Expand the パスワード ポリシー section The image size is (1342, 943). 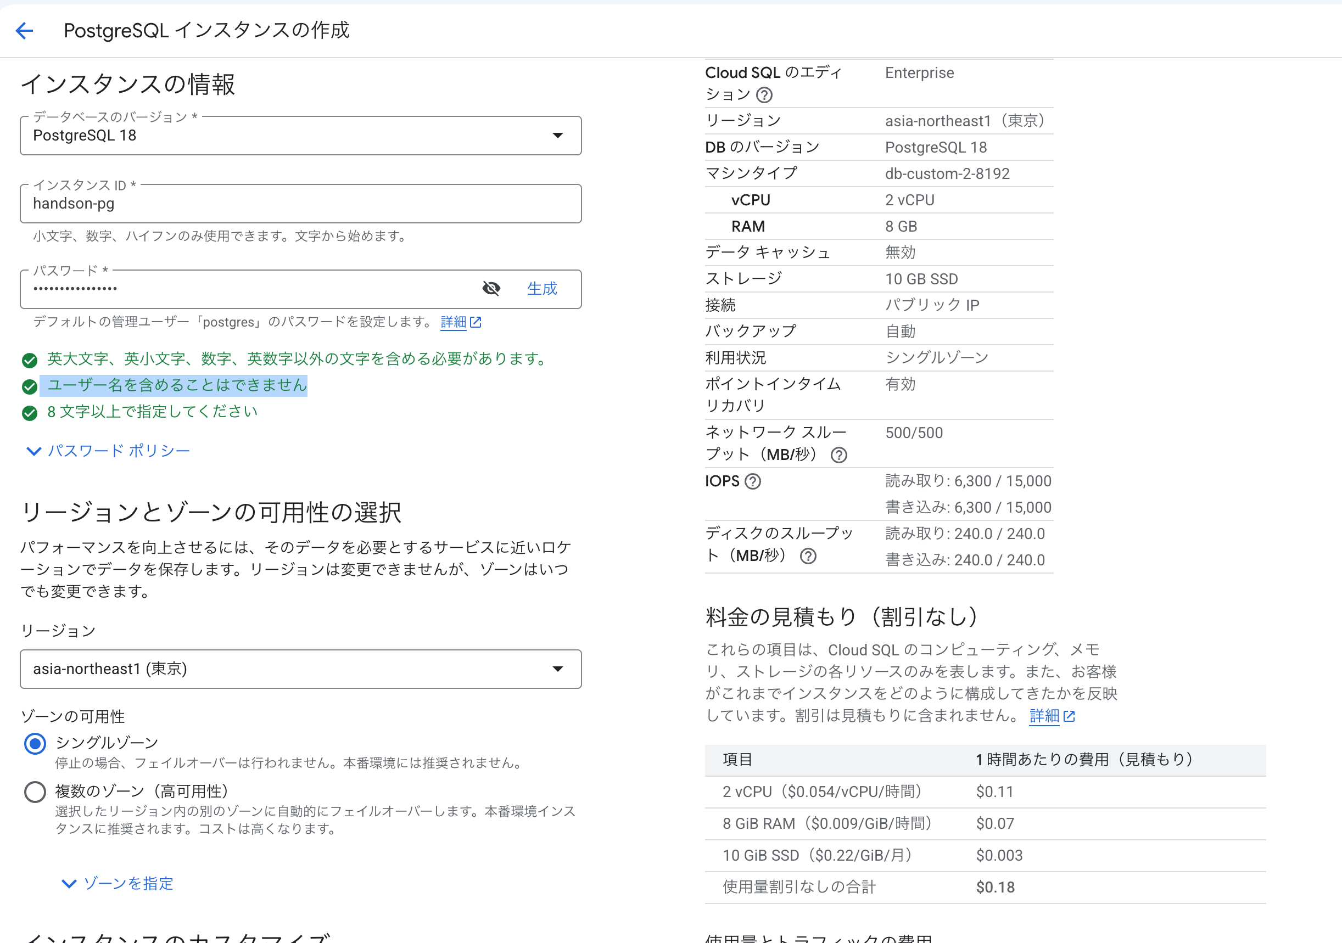pyautogui.click(x=108, y=451)
